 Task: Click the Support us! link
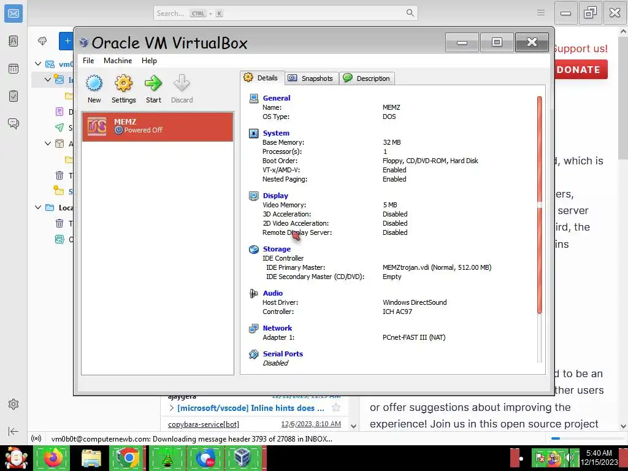(x=580, y=49)
